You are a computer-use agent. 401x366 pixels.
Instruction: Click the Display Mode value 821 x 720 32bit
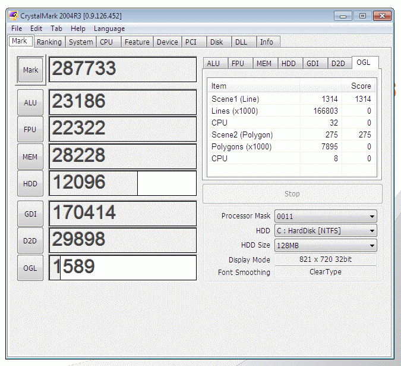coord(326,259)
